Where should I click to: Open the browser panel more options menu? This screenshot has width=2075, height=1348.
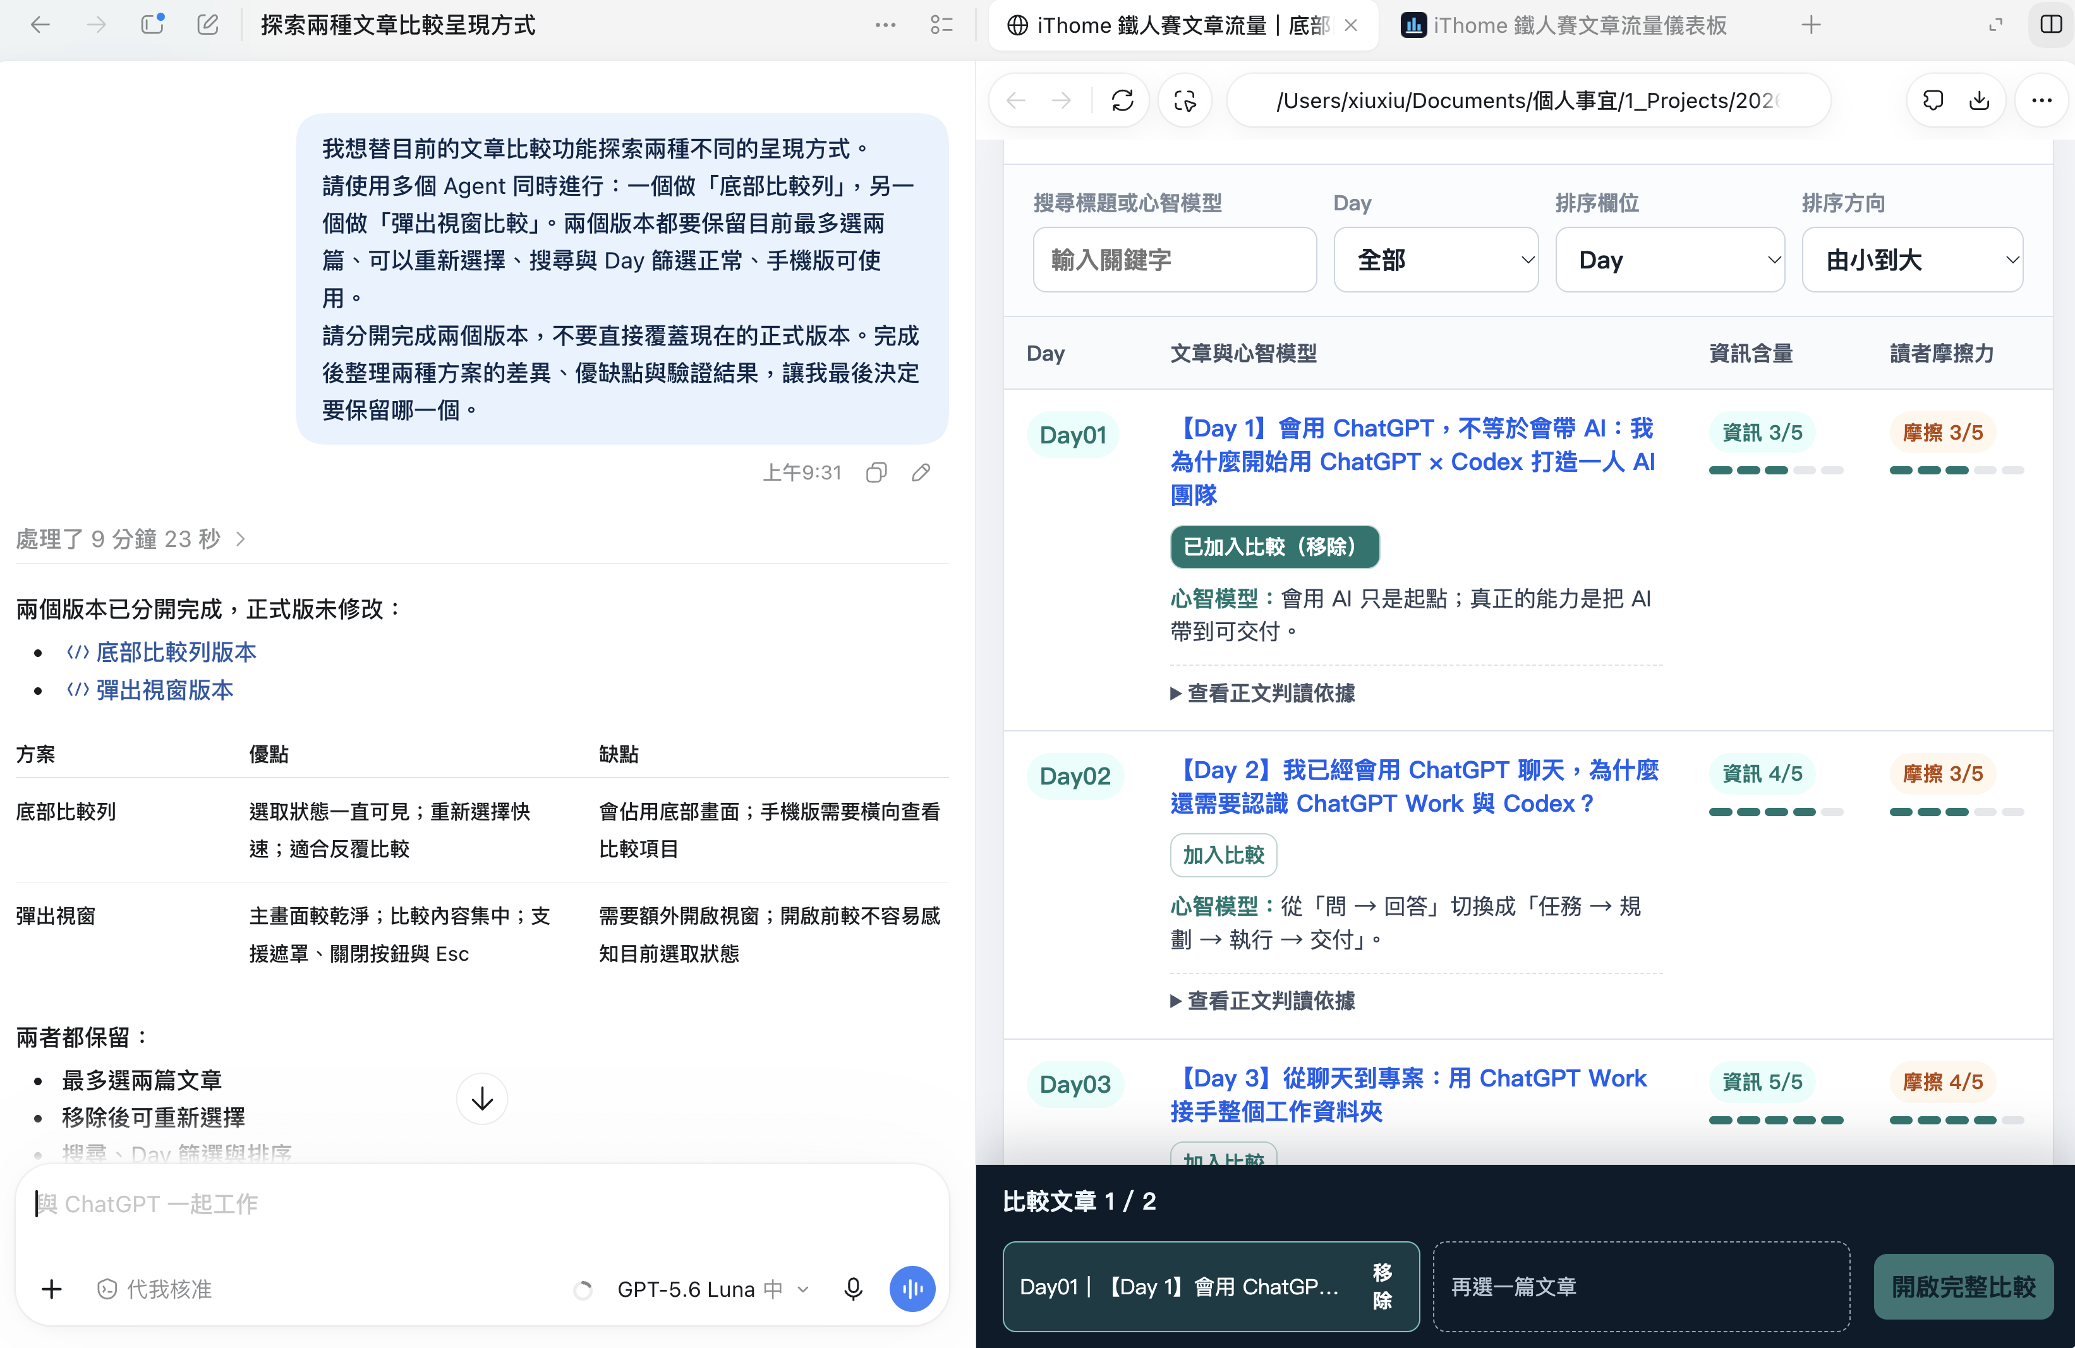click(x=2042, y=101)
